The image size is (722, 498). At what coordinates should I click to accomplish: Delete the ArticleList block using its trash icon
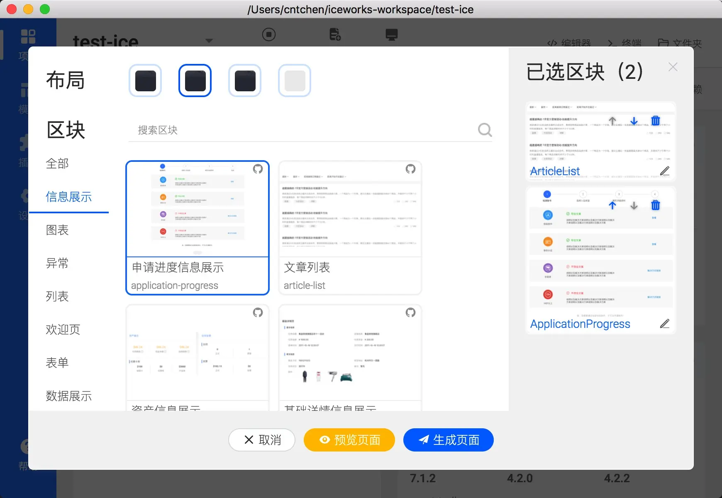point(656,121)
